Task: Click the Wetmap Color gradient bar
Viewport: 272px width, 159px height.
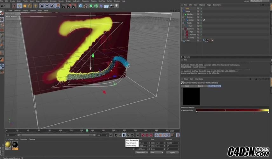Action: coord(233,110)
